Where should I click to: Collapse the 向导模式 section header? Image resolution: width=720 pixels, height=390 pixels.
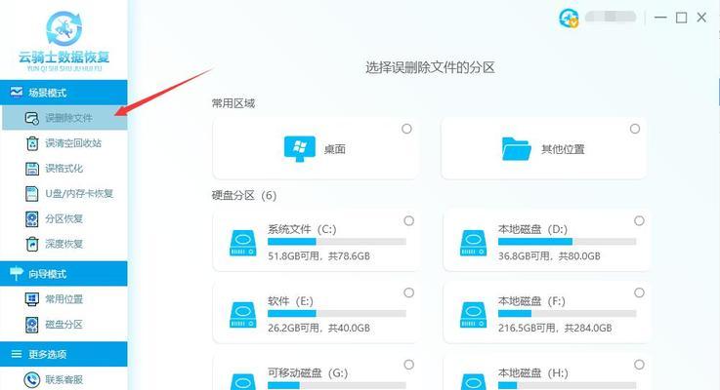click(x=64, y=274)
